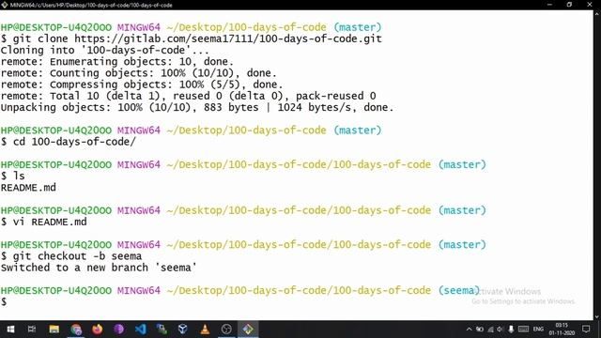Click the "vi README.md" command

pos(44,222)
